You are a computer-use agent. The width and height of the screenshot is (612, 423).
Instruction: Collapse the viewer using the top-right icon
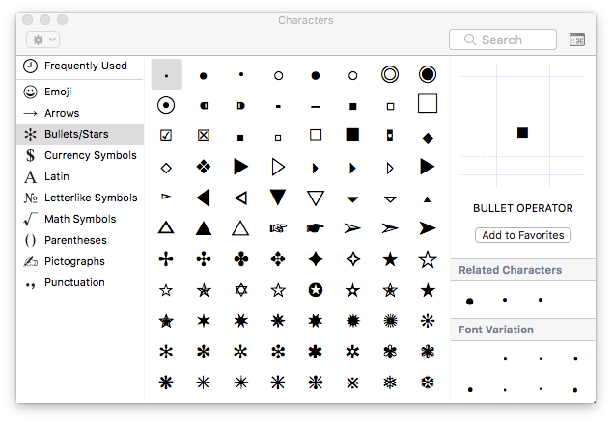[577, 40]
